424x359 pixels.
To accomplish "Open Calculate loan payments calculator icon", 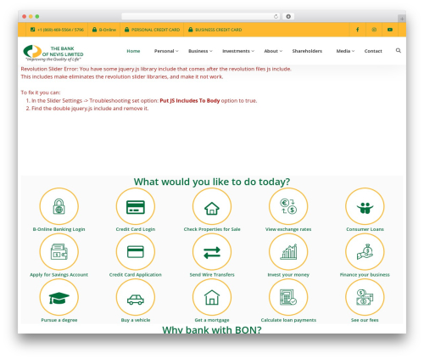I will 288,297.
